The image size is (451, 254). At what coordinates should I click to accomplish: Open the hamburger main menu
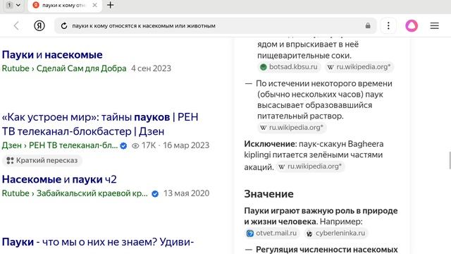(434, 26)
